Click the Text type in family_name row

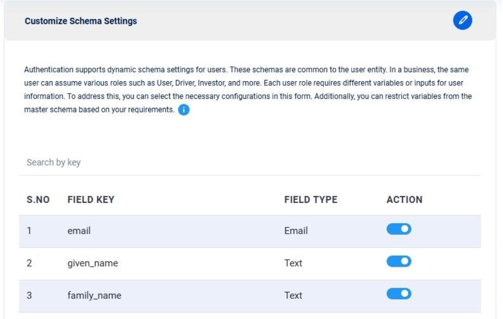point(293,295)
